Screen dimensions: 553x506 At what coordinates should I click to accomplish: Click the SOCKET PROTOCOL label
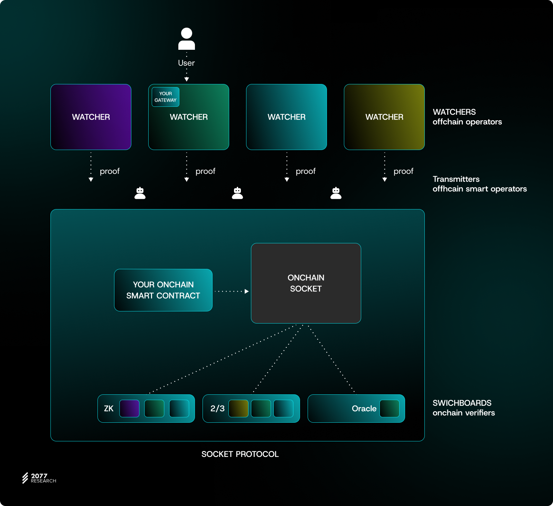click(240, 454)
